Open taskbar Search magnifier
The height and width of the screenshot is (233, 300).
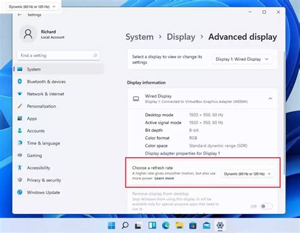coord(125,225)
